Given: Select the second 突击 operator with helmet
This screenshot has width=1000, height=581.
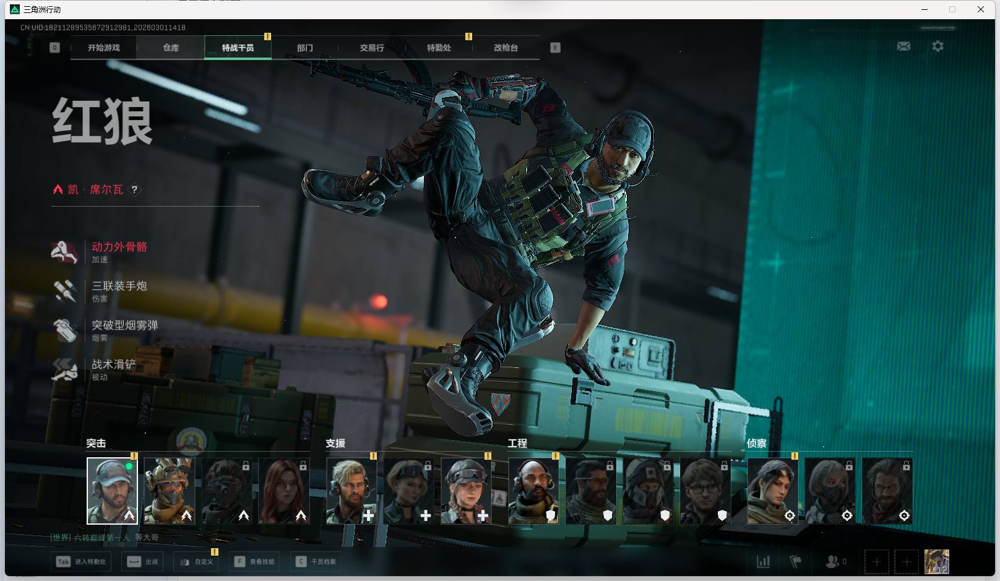Looking at the screenshot, I should [x=170, y=491].
